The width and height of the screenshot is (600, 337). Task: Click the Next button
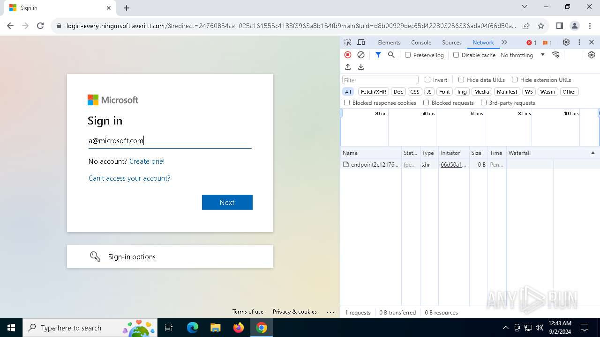click(227, 202)
